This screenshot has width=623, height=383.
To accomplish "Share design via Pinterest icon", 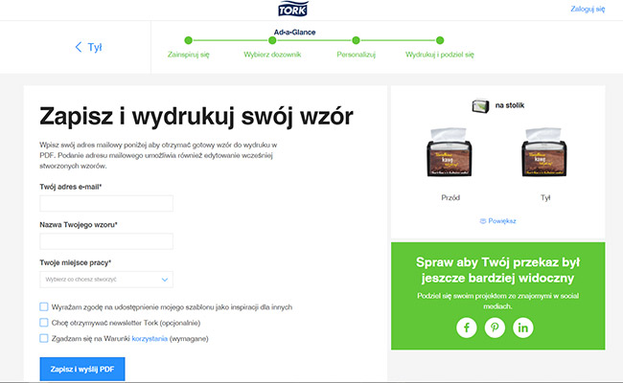I will [495, 327].
